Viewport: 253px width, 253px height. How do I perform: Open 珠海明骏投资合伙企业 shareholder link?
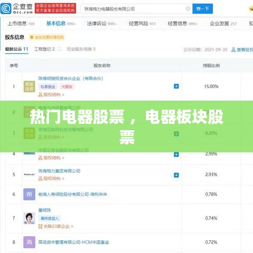tap(71, 79)
